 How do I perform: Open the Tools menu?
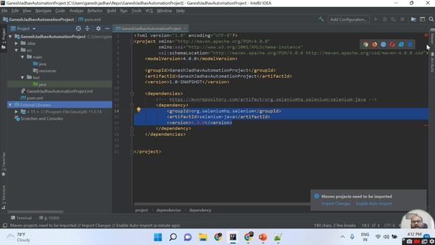tap(136, 11)
